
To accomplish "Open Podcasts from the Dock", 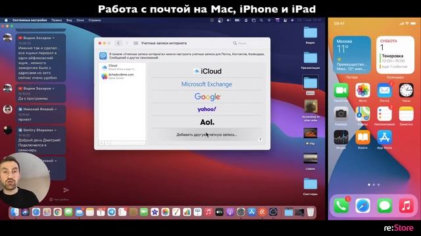I will (x=230, y=212).
